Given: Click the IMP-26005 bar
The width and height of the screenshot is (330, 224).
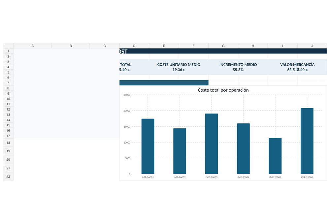Looking at the screenshot, I should (x=275, y=156).
